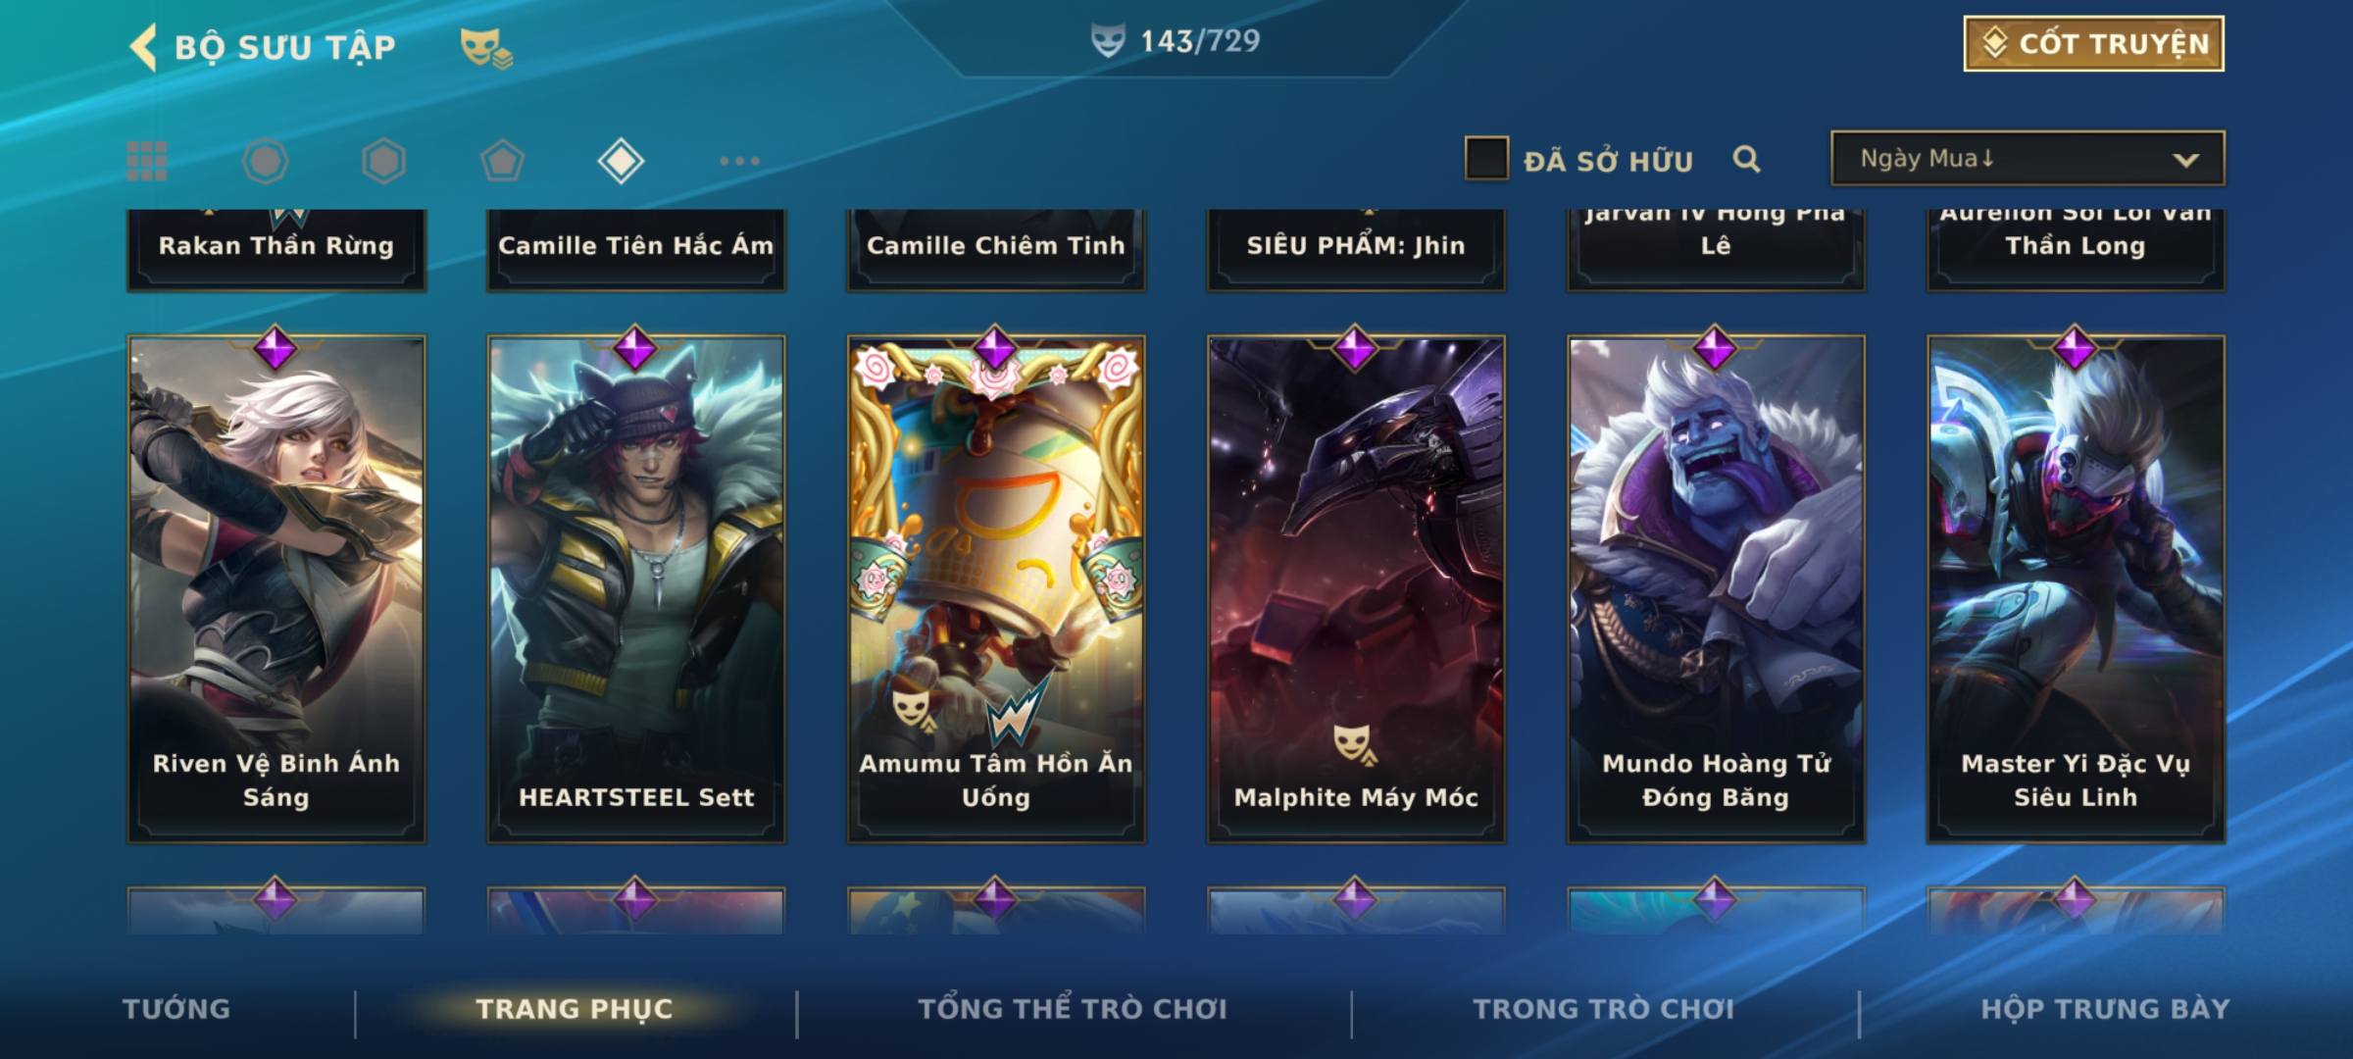Switch to the Tướng tab
Viewport: 2353px width, 1059px height.
coord(176,1009)
